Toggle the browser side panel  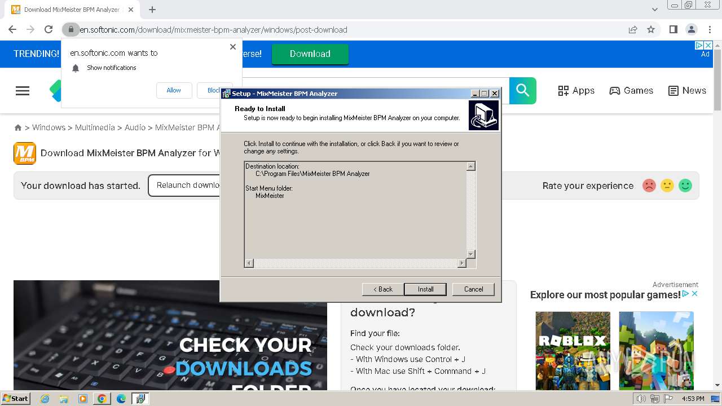673,29
